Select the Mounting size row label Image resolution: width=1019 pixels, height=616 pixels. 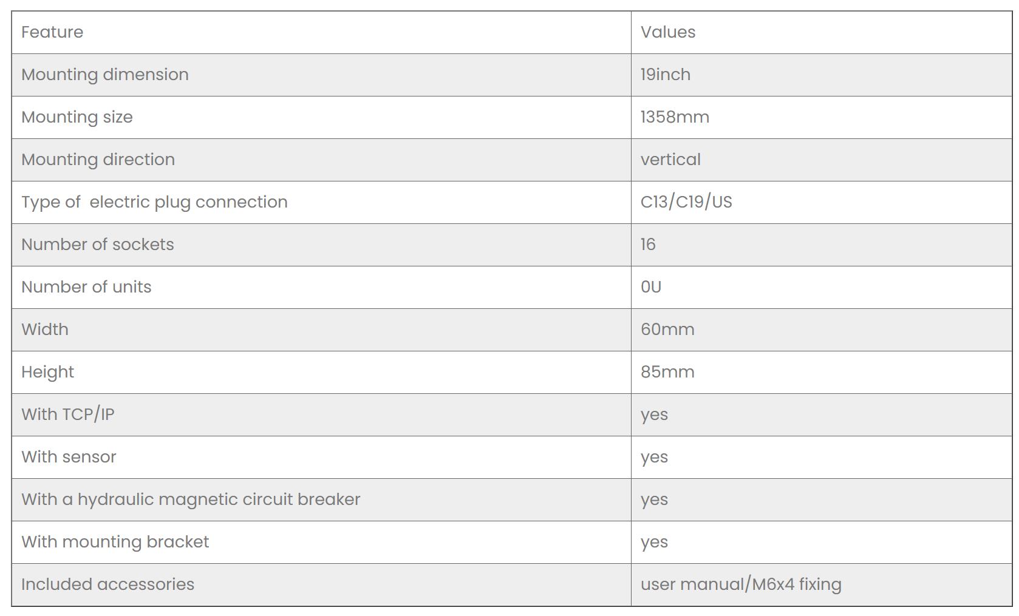pyautogui.click(x=77, y=117)
